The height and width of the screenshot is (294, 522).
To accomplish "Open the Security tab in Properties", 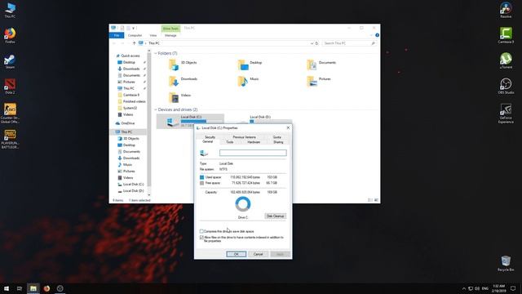I will [210, 137].
